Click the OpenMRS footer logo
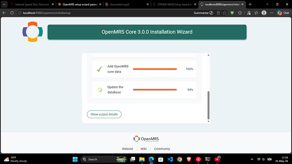 146,139
